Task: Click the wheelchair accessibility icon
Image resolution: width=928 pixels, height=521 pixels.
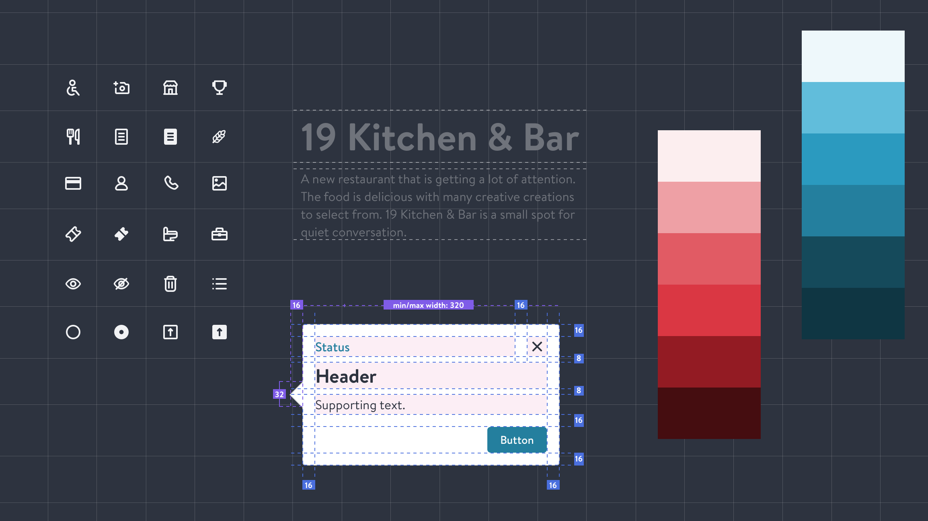Action: tap(73, 88)
